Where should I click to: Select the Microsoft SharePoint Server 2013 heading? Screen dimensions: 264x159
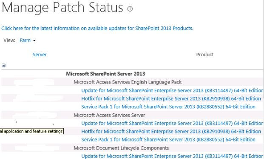pos(105,74)
